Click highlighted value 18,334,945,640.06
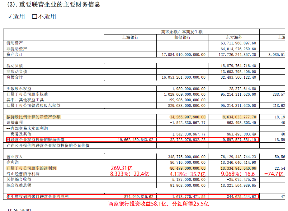Screen dimensions: 288x211 pyautogui.click(x=238, y=168)
